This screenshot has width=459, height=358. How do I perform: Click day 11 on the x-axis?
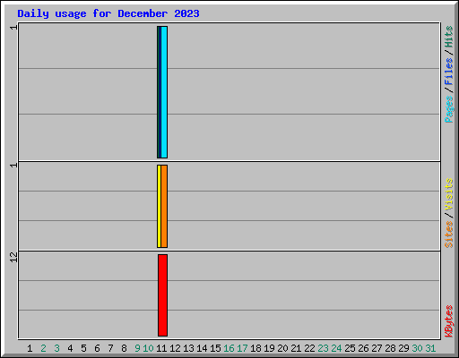pos(161,348)
